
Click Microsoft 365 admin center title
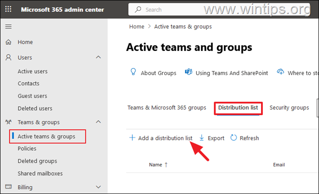[63, 9]
